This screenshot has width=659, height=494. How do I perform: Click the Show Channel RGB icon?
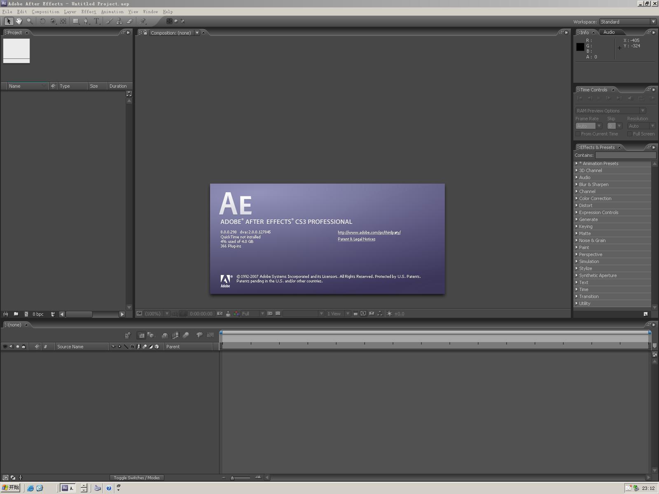pyautogui.click(x=236, y=314)
